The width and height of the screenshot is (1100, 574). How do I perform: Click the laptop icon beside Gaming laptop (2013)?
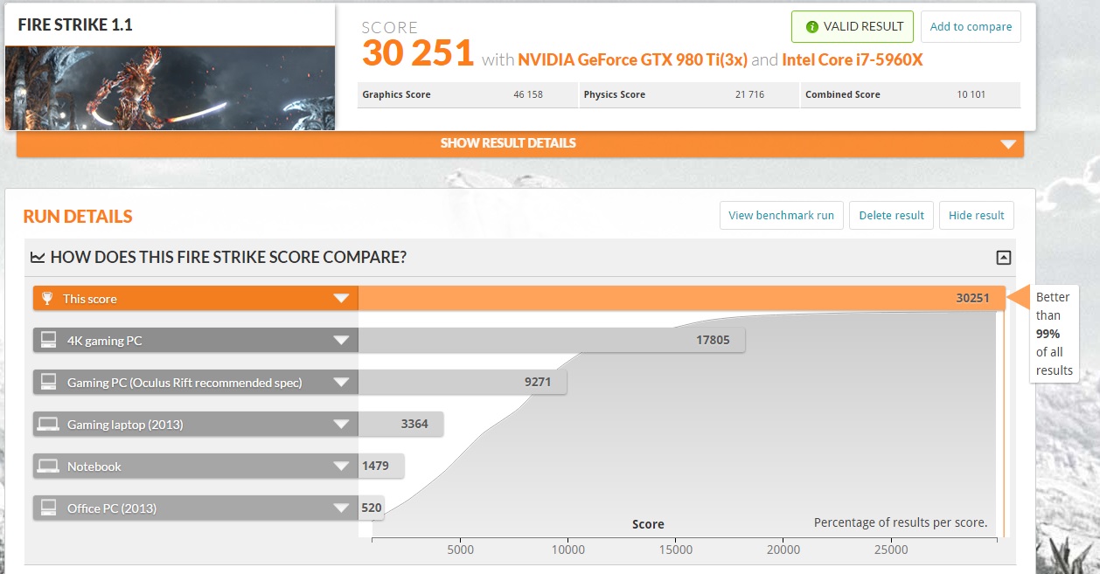pos(49,424)
